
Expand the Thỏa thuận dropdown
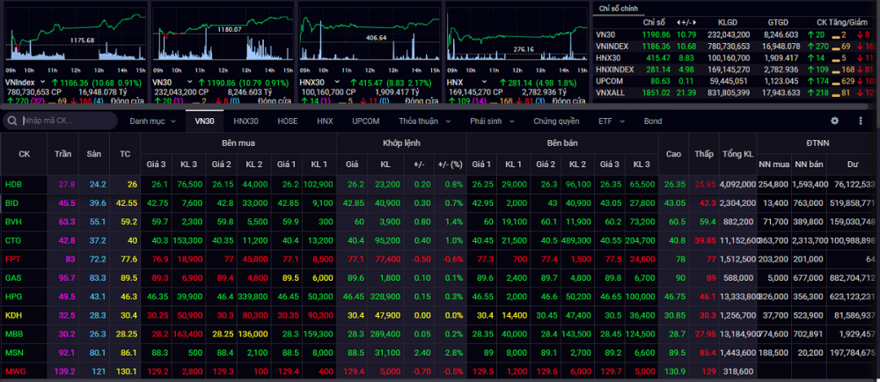[423, 121]
